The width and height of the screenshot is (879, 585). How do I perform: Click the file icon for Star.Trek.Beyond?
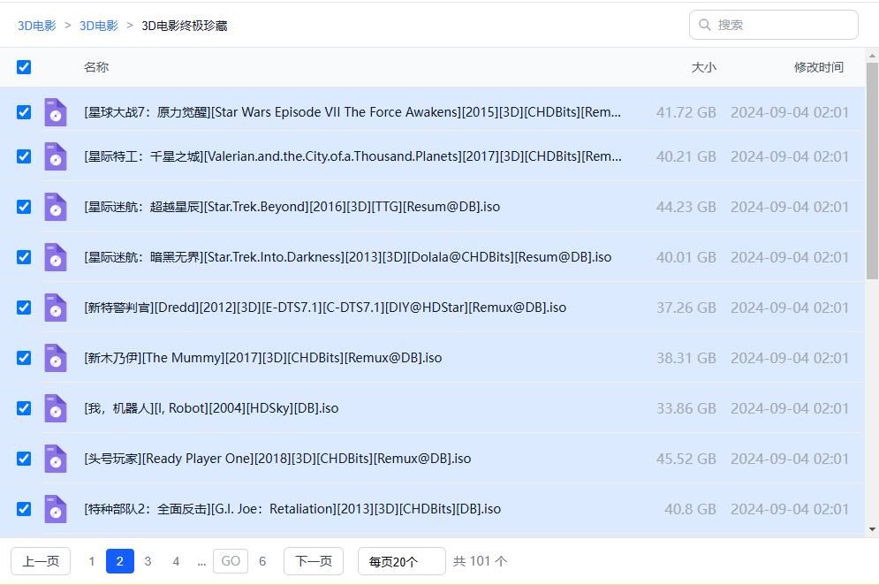tap(56, 207)
